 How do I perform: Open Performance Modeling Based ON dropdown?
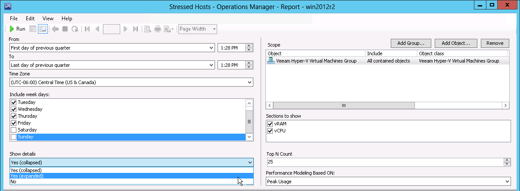[x=389, y=182]
